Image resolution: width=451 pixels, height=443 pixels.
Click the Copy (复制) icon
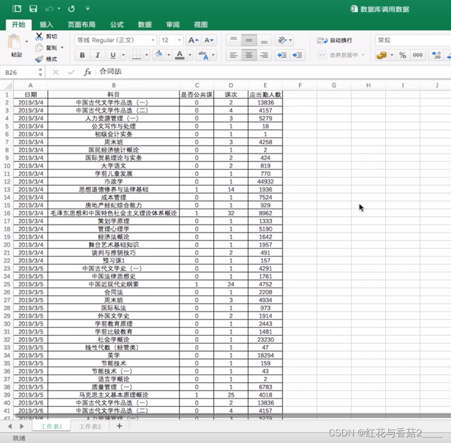tap(39, 48)
